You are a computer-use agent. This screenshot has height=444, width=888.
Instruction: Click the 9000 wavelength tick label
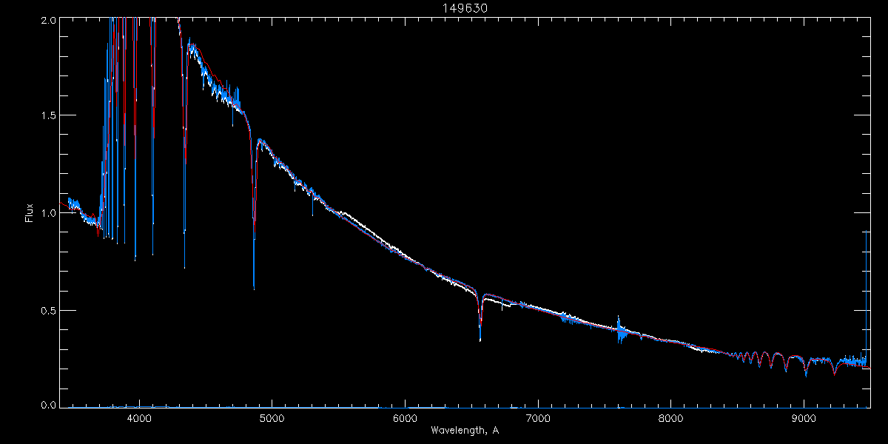[804, 418]
